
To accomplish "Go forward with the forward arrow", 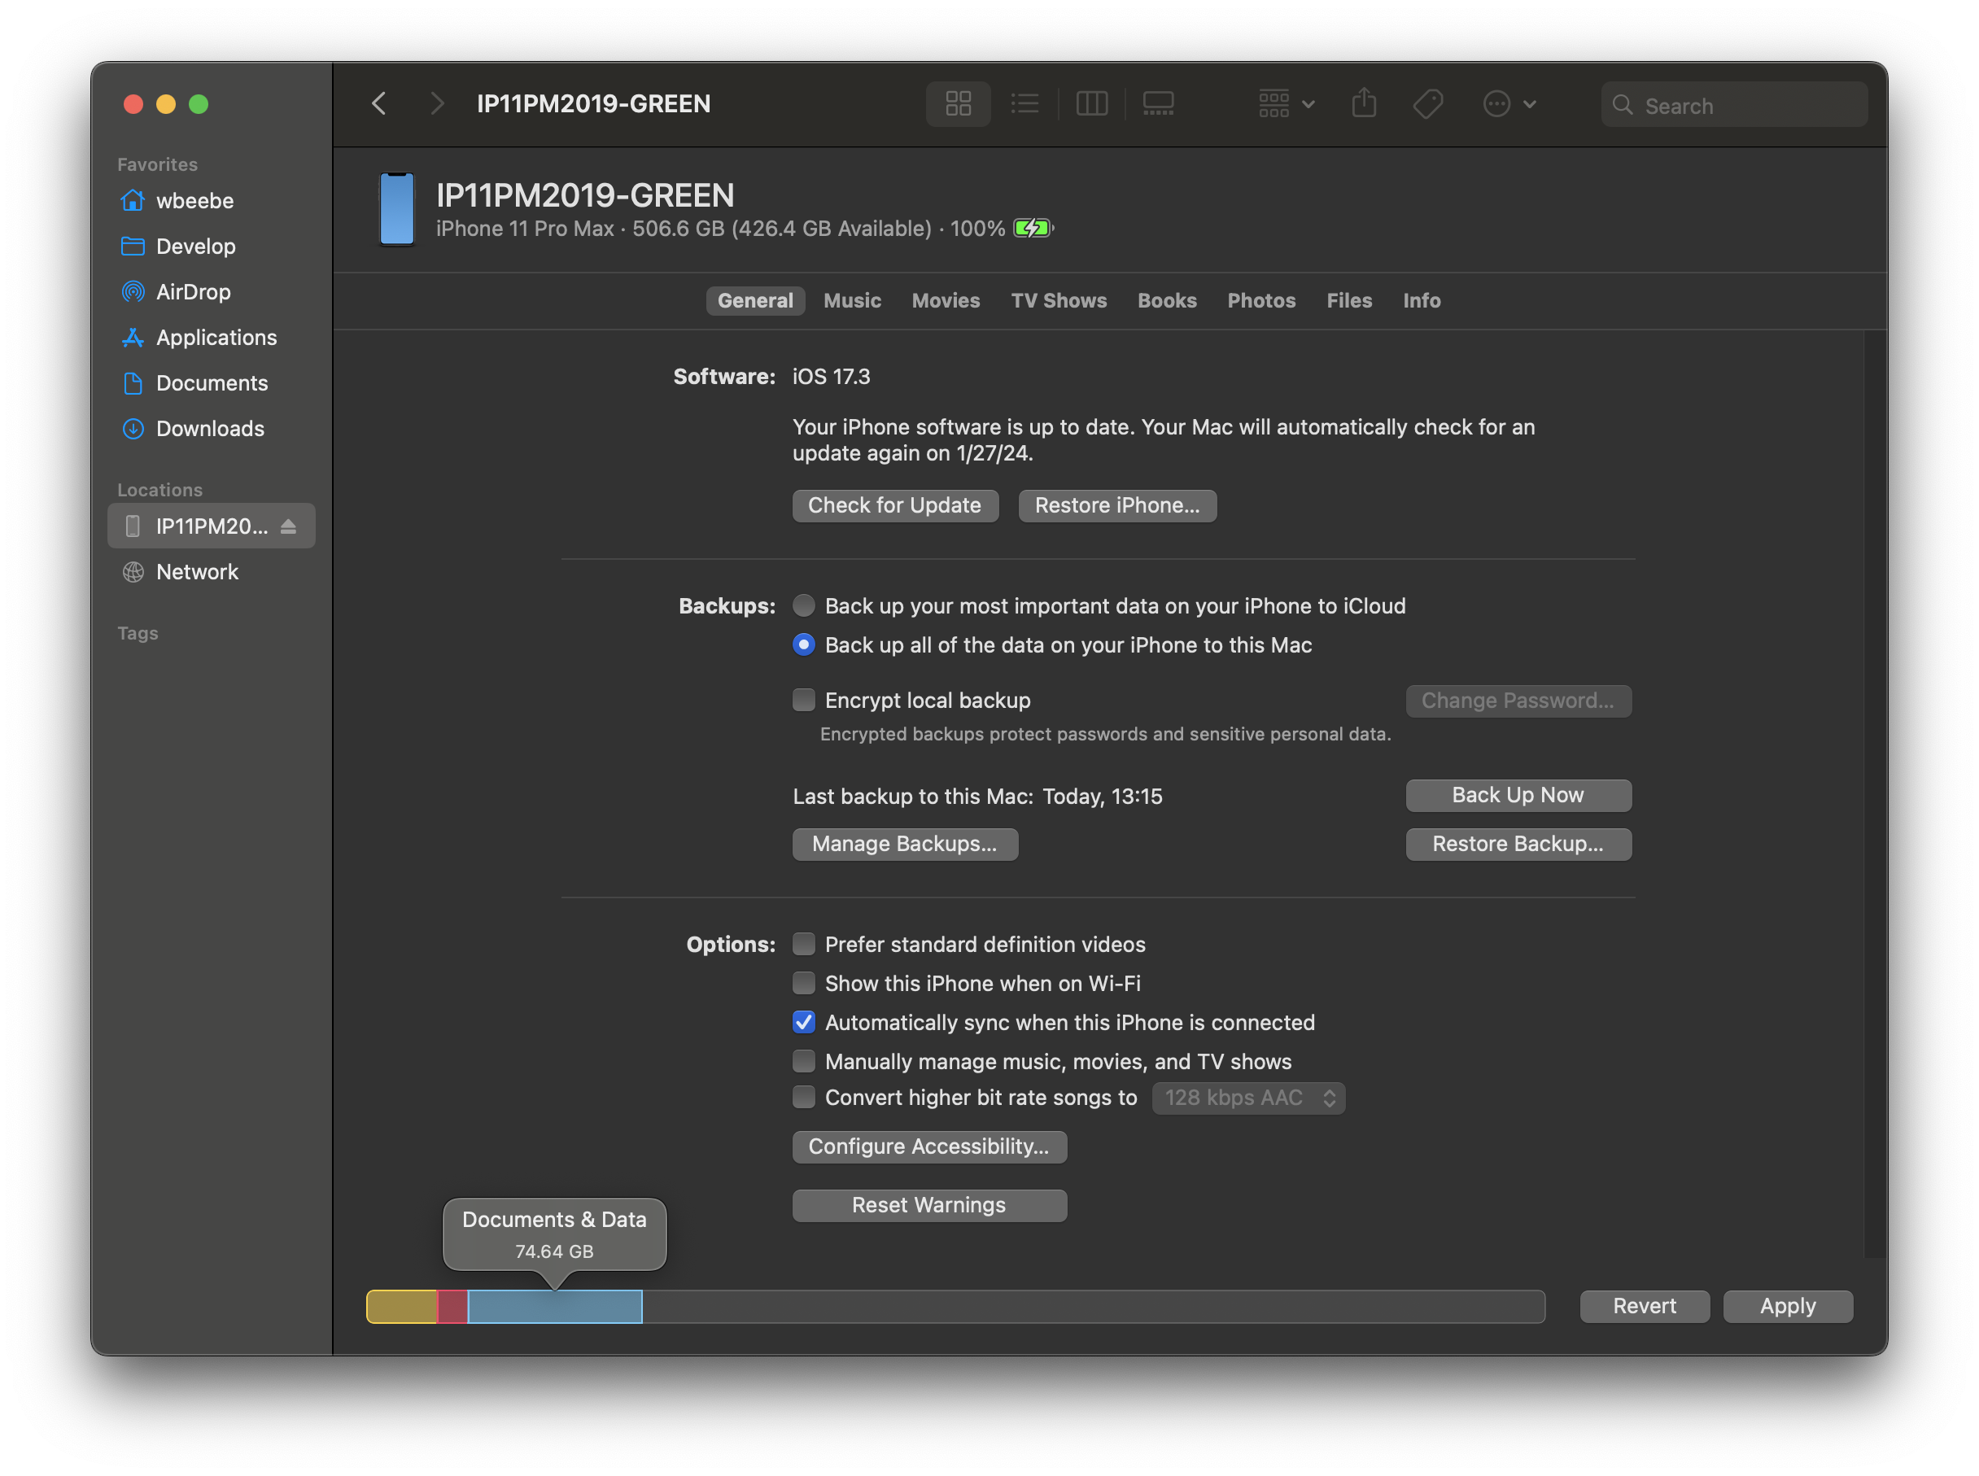I will [x=436, y=103].
